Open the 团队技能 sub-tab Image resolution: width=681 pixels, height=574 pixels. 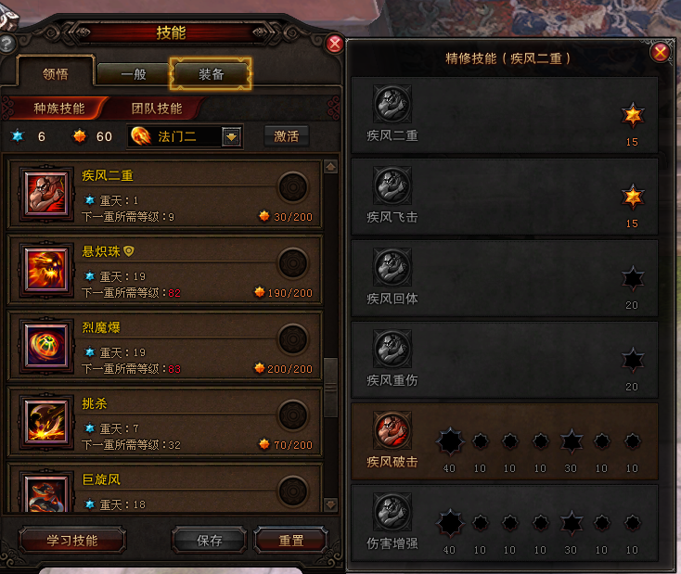point(157,108)
